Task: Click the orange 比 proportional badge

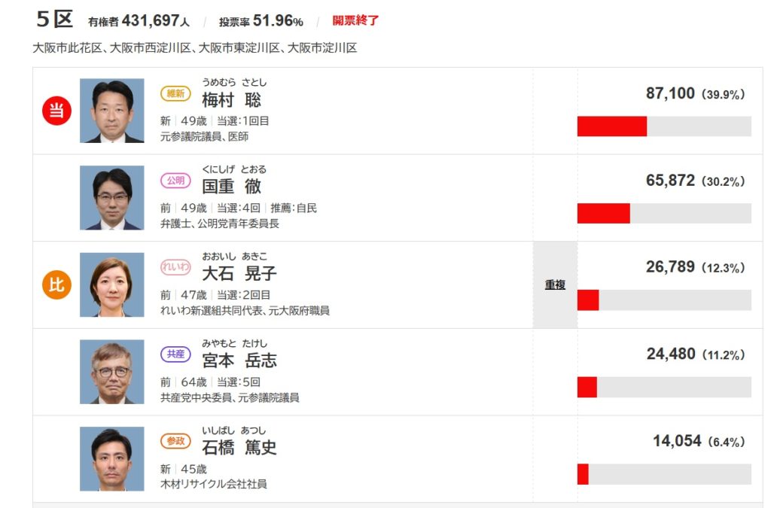Action: (x=56, y=285)
